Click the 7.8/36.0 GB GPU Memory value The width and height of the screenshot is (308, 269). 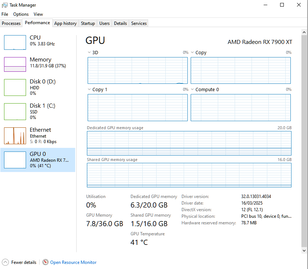pos(104,224)
